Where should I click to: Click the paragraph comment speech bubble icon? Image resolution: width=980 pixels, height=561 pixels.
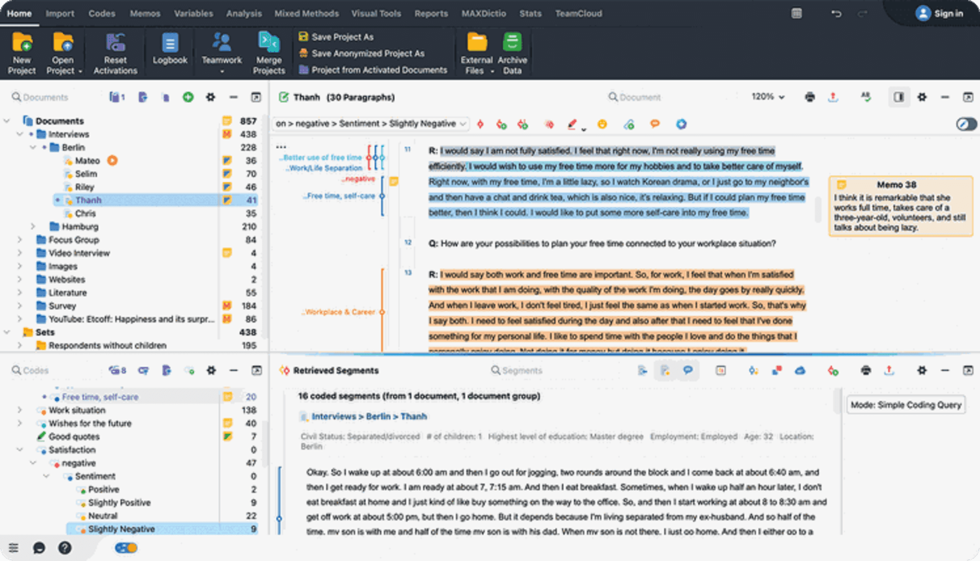tap(655, 124)
